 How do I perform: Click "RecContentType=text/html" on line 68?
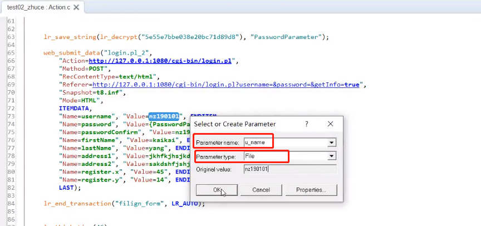tap(107, 77)
